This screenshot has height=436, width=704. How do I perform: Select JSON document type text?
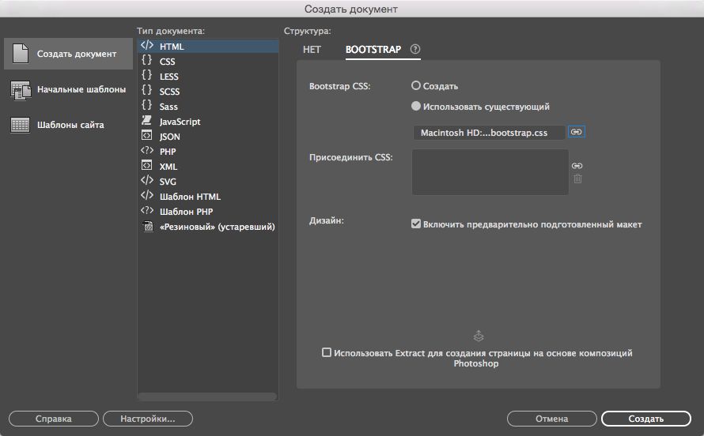click(170, 137)
